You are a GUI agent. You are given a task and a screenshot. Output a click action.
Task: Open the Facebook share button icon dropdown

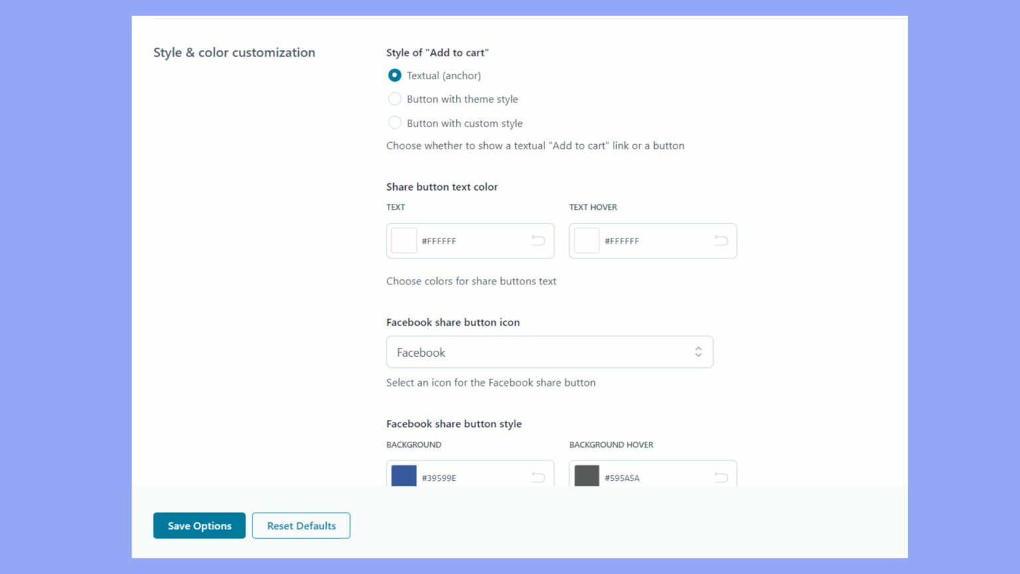click(x=549, y=351)
